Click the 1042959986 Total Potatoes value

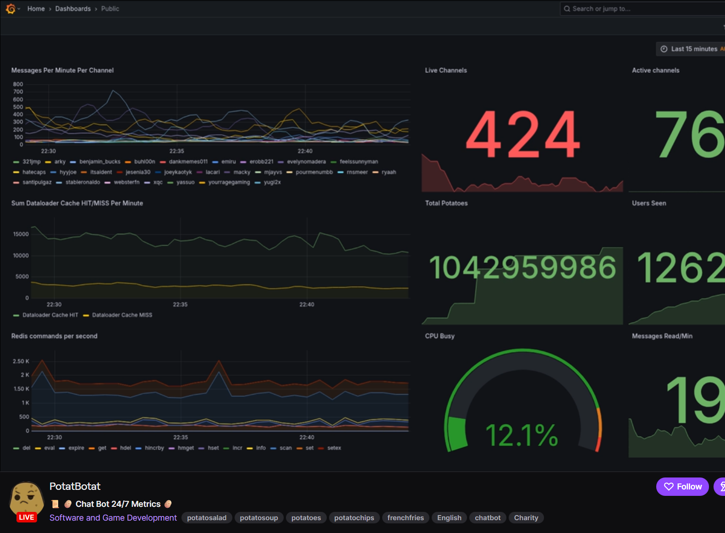(522, 267)
